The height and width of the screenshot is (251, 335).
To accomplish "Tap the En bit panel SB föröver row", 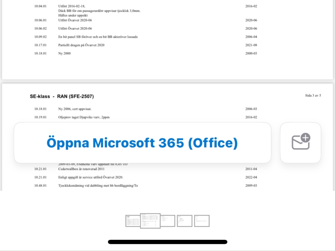I will coord(98,37).
